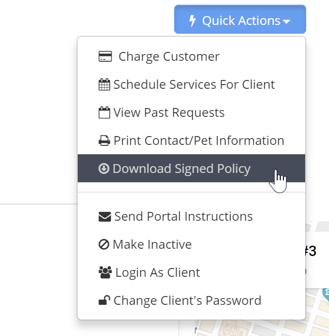Click the envelope icon beside Send Portal Instructions
329x336 pixels.
[x=105, y=217]
